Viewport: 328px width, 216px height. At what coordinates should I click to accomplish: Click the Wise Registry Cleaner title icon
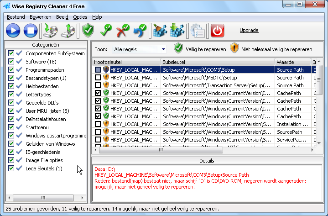coord(7,6)
